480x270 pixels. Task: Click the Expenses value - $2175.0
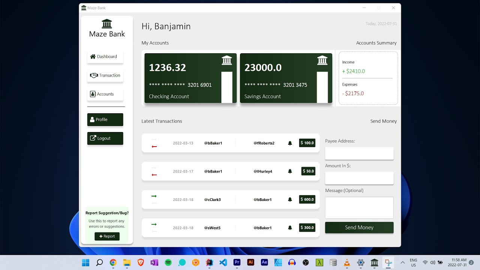[x=353, y=94]
